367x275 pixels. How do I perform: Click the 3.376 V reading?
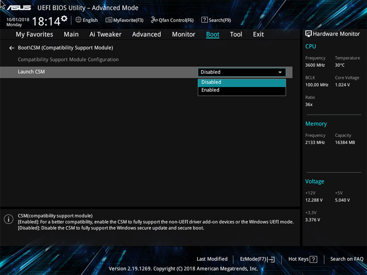click(x=312, y=220)
